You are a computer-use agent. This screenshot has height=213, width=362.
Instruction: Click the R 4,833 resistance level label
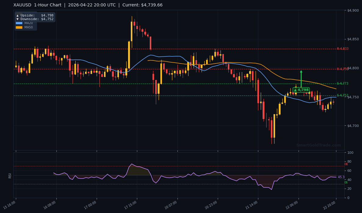[343, 48]
